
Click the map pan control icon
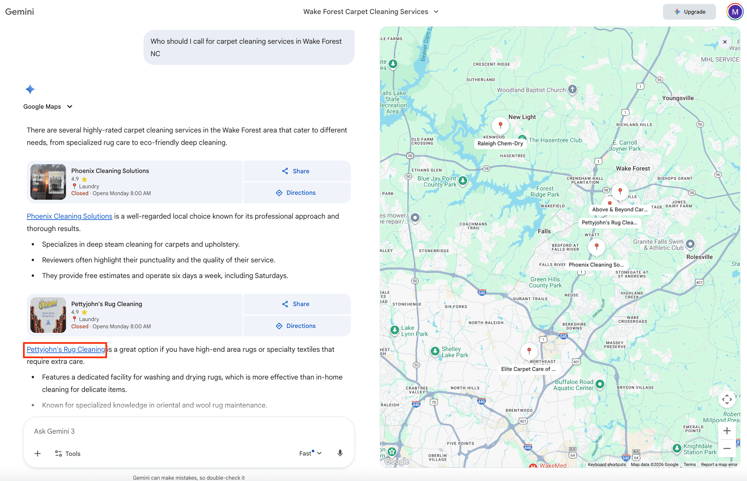point(727,399)
